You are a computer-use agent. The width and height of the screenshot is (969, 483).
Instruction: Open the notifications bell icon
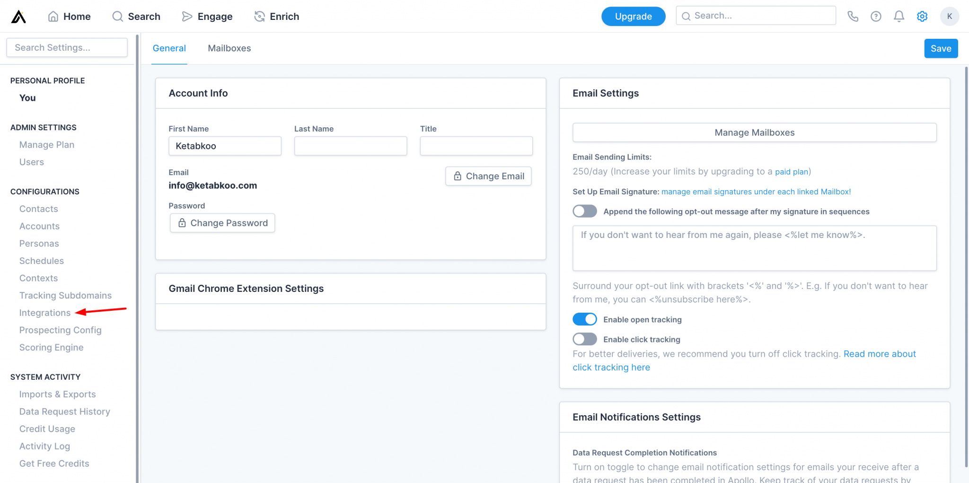[899, 17]
